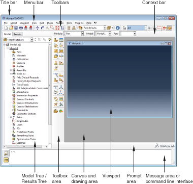Click the Sketches icon in the Model Tree
This screenshot has width=193, height=184.
click(x=14, y=143)
